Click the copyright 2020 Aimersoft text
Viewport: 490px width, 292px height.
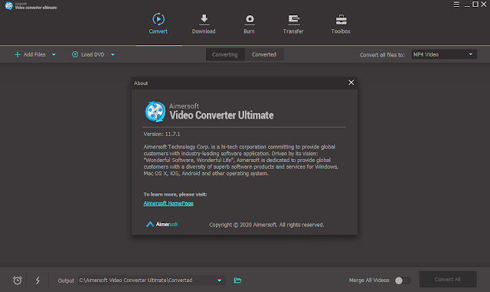266,225
